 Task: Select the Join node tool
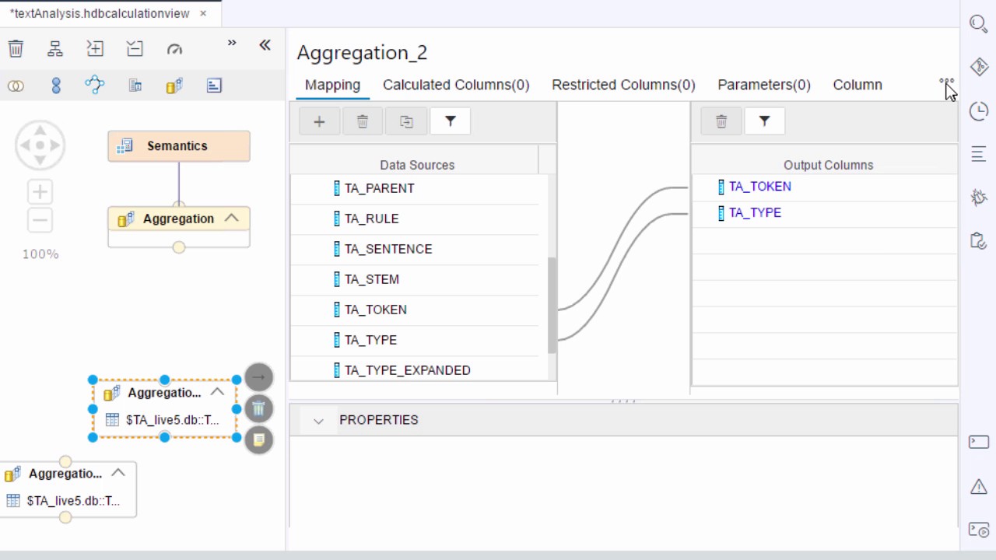click(16, 86)
